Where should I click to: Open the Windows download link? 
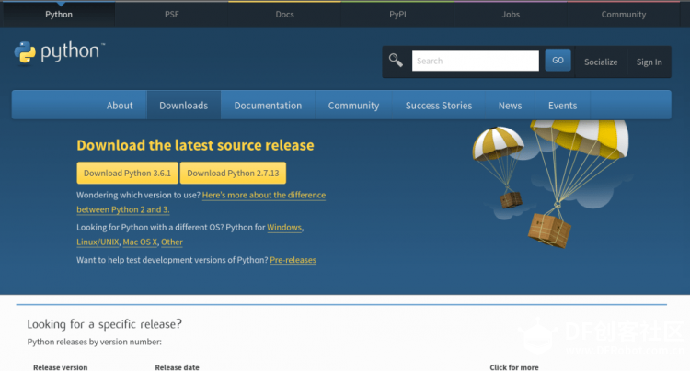284,228
